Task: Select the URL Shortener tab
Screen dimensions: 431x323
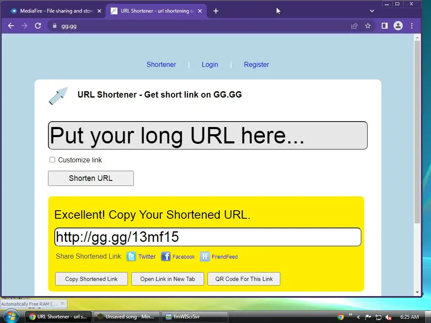Action: [157, 11]
